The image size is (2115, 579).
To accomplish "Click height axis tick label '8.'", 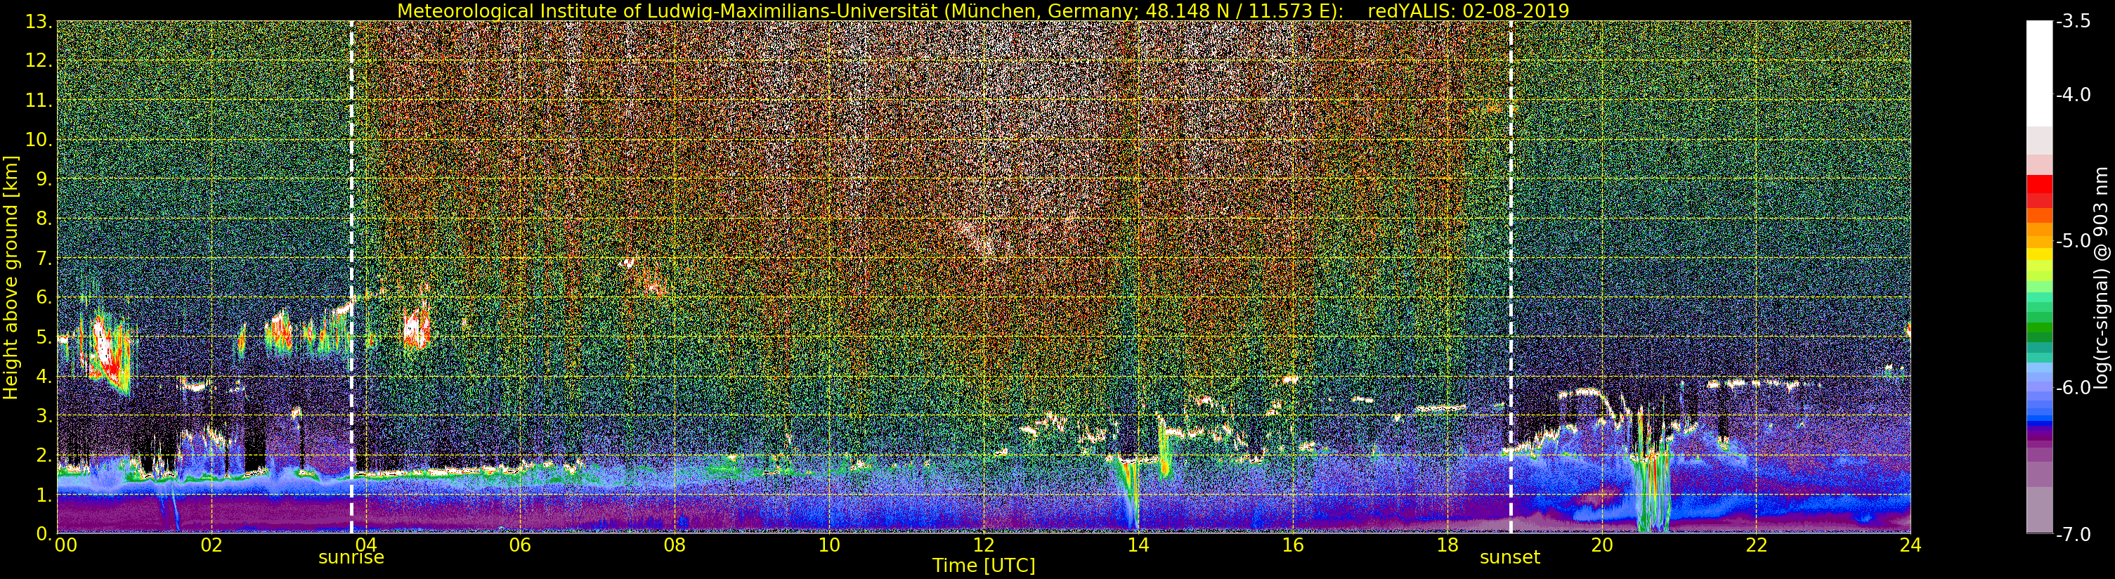I will coord(44,219).
